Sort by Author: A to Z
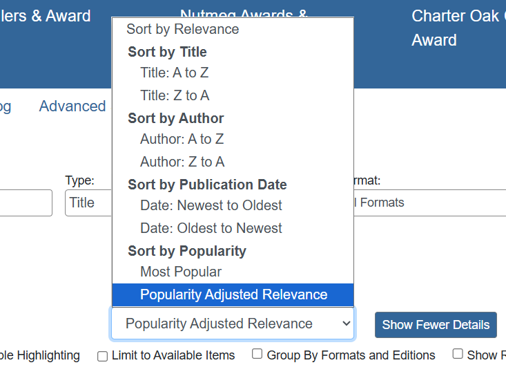The height and width of the screenshot is (365, 506). click(x=182, y=139)
